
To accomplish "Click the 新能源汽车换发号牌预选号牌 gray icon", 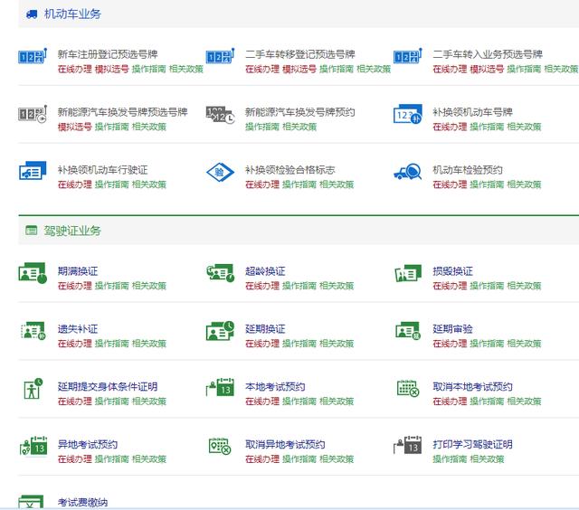I will tap(33, 114).
